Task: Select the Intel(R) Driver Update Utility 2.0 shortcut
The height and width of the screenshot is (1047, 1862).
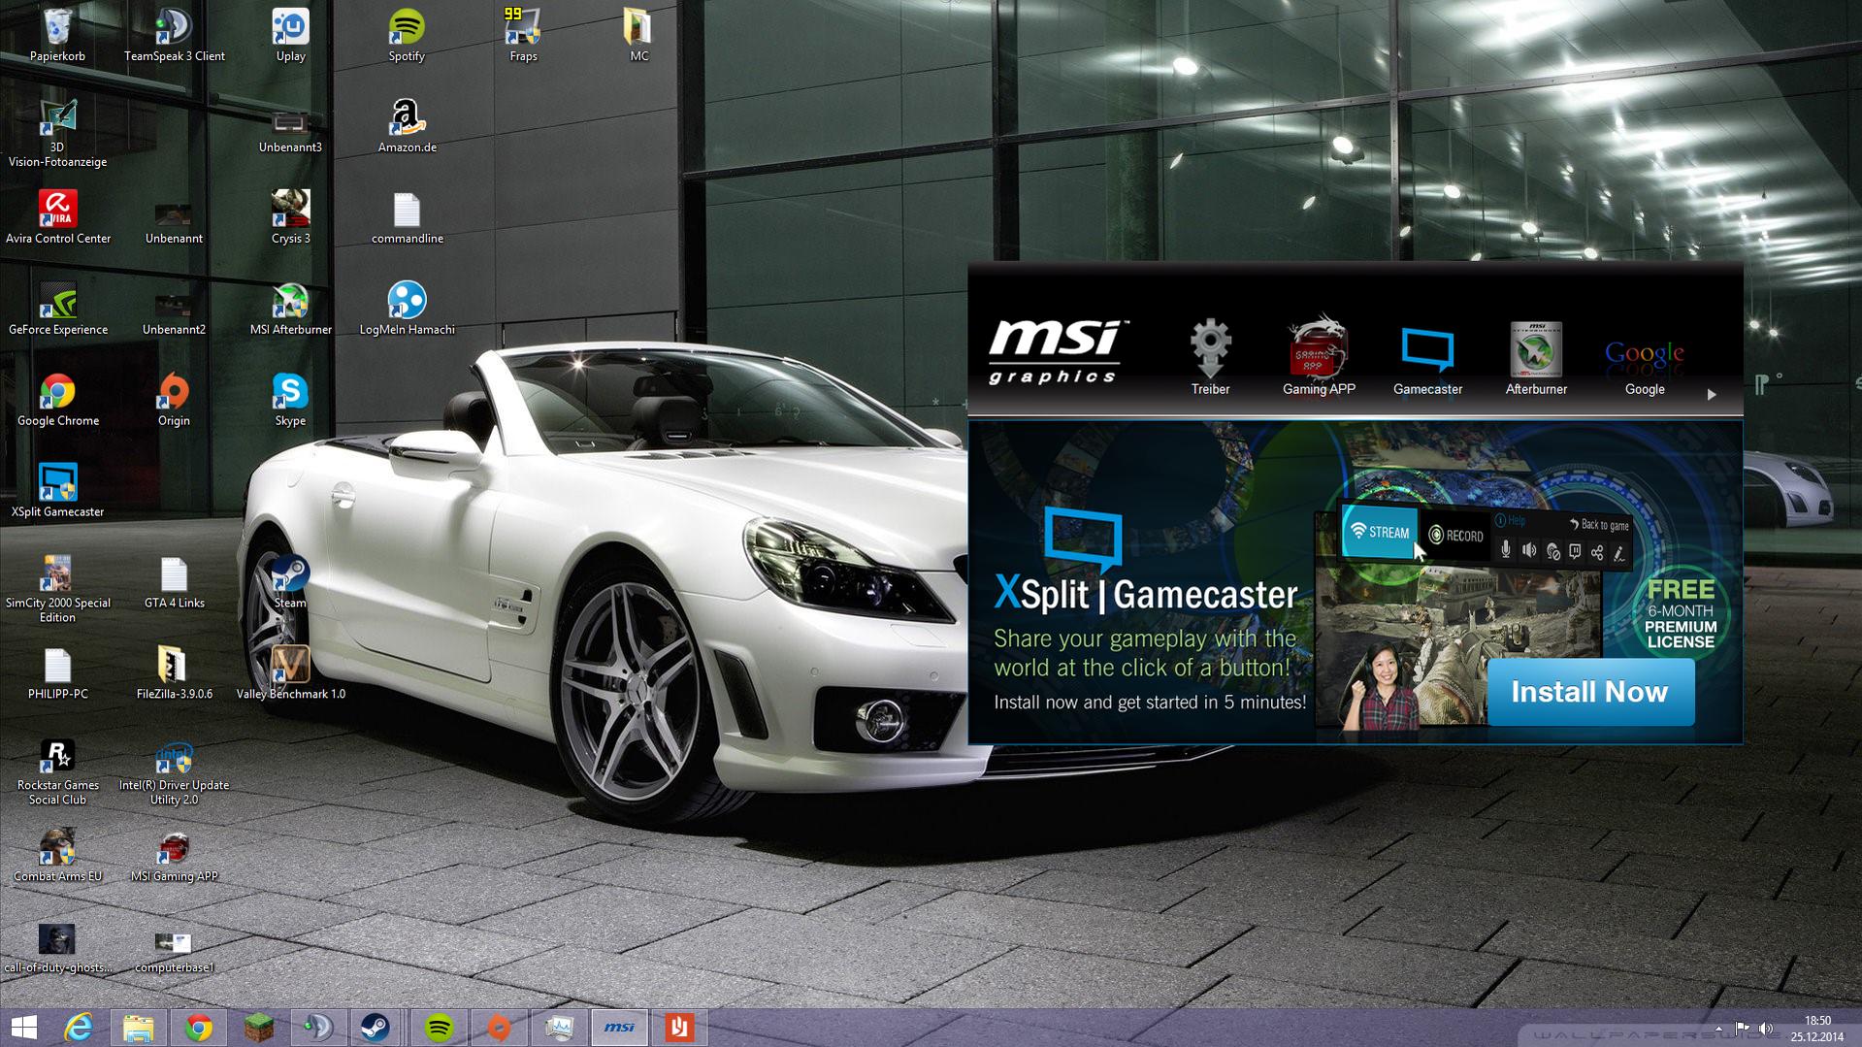Action: coord(174,771)
